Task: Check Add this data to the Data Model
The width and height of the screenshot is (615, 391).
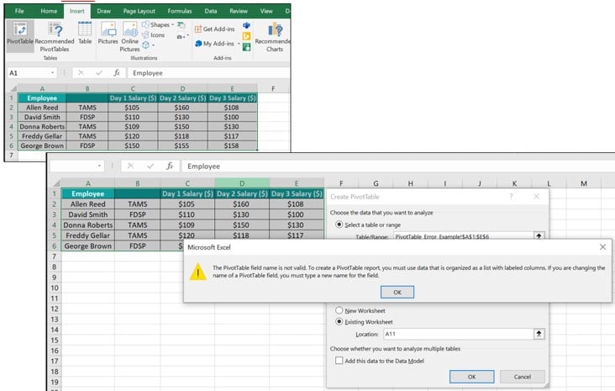Action: (339, 361)
